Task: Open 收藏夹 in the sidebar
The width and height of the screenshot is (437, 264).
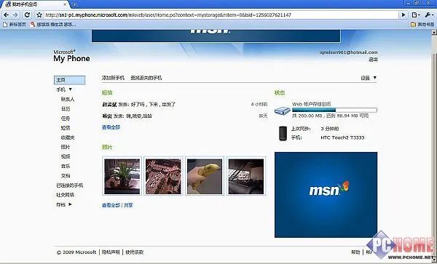Action: click(x=68, y=137)
